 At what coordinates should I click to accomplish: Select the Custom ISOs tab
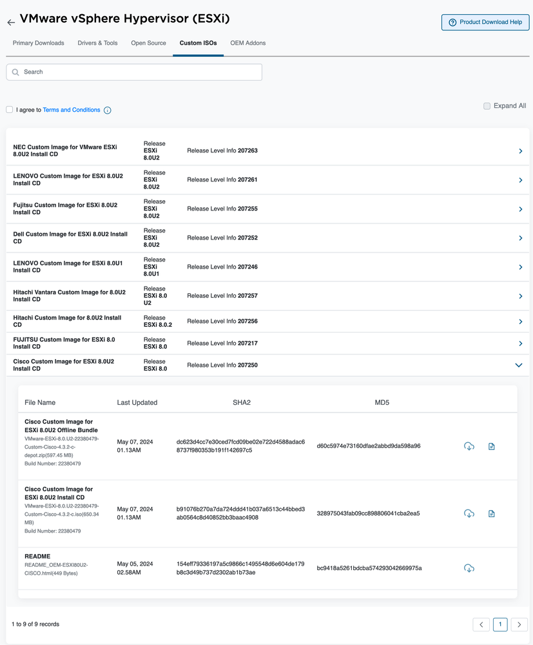[198, 43]
